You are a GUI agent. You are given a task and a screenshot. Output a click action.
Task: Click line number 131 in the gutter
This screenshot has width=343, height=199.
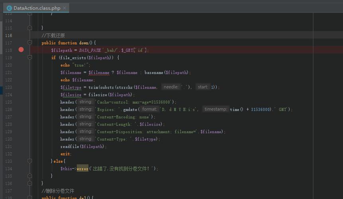(8, 146)
